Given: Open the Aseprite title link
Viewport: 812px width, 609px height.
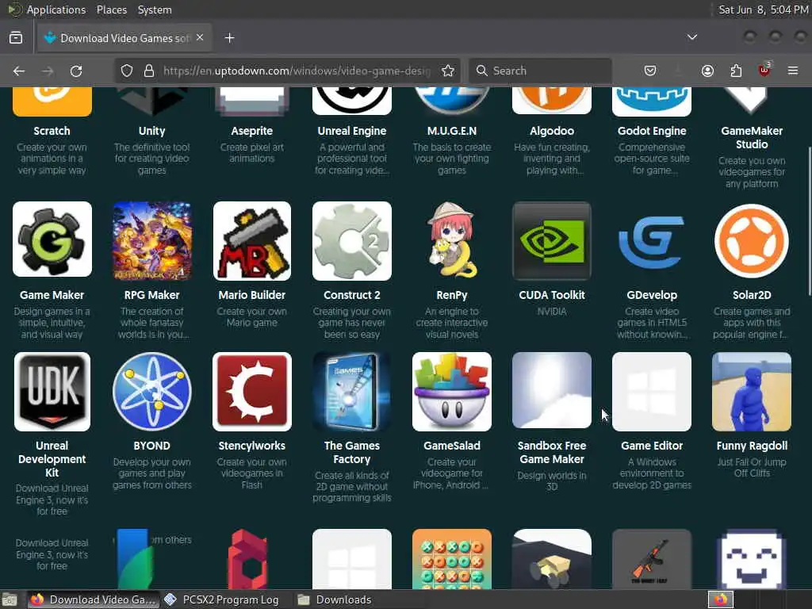Looking at the screenshot, I should tap(251, 131).
